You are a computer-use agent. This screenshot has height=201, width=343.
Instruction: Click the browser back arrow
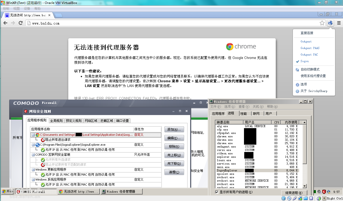(5, 23)
